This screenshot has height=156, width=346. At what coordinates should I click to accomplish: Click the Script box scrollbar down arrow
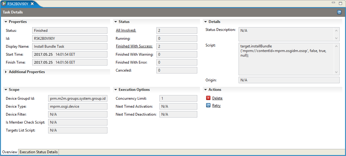tap(336, 72)
